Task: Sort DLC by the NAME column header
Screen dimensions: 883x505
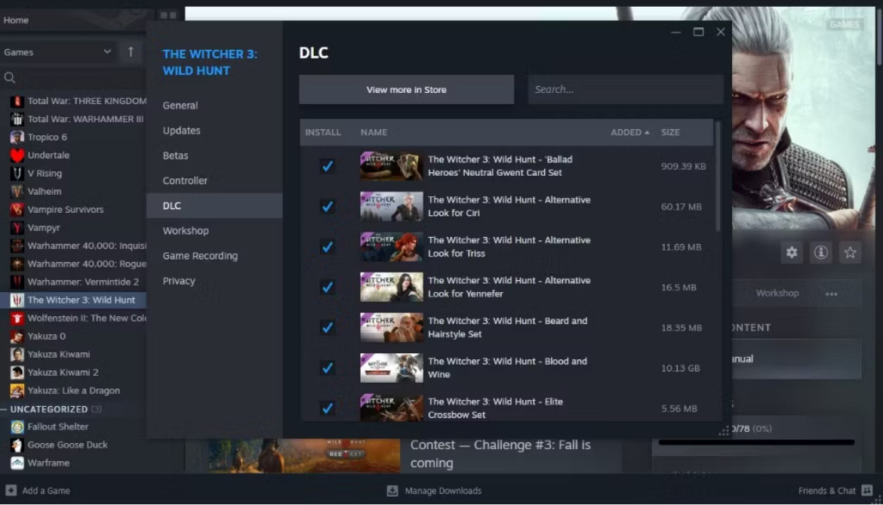Action: coord(374,132)
